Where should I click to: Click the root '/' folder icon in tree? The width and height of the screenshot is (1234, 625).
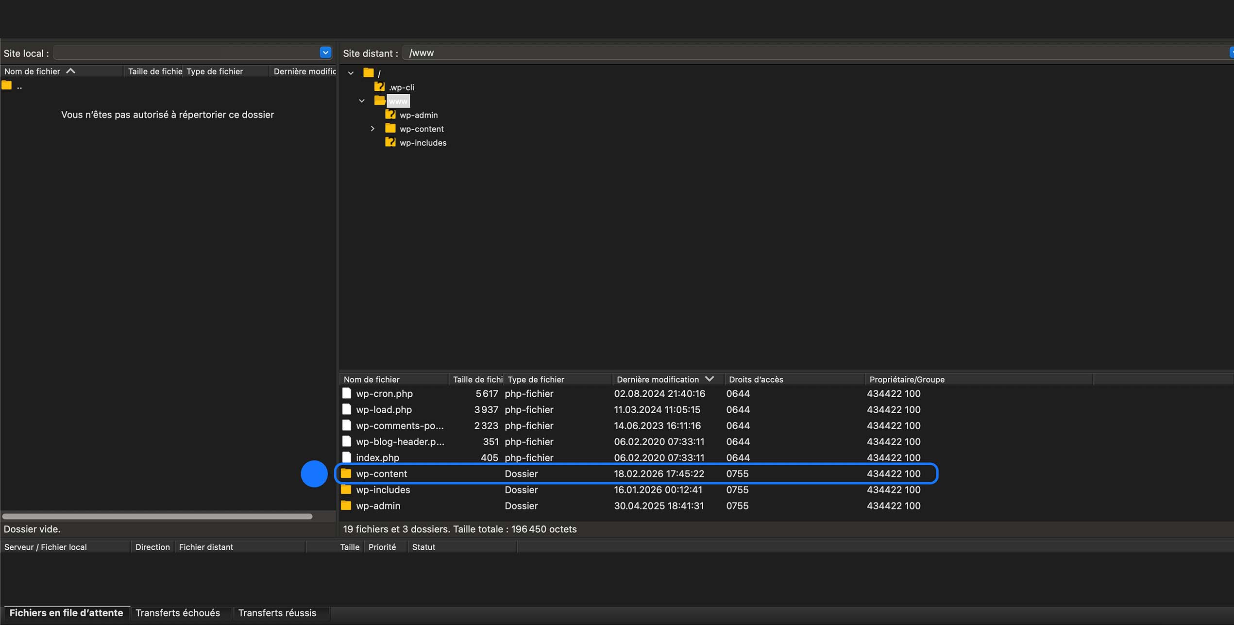[369, 73]
